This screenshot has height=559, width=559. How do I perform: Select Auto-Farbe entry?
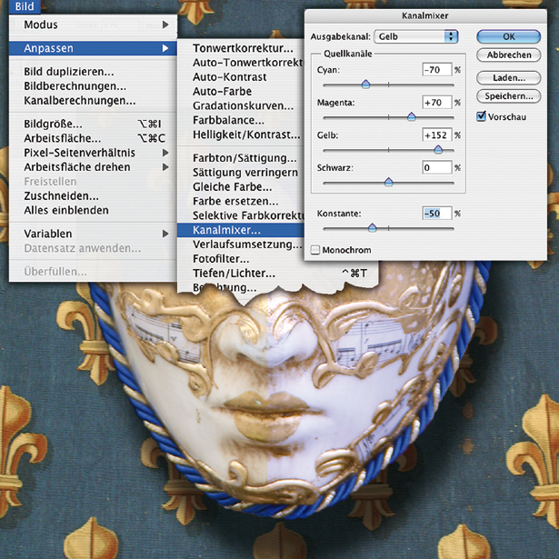222,92
